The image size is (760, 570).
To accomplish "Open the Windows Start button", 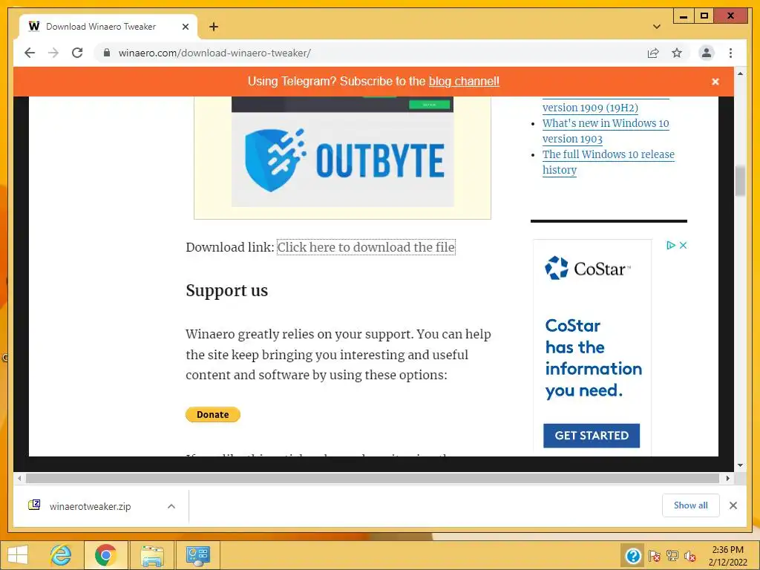I will point(18,555).
